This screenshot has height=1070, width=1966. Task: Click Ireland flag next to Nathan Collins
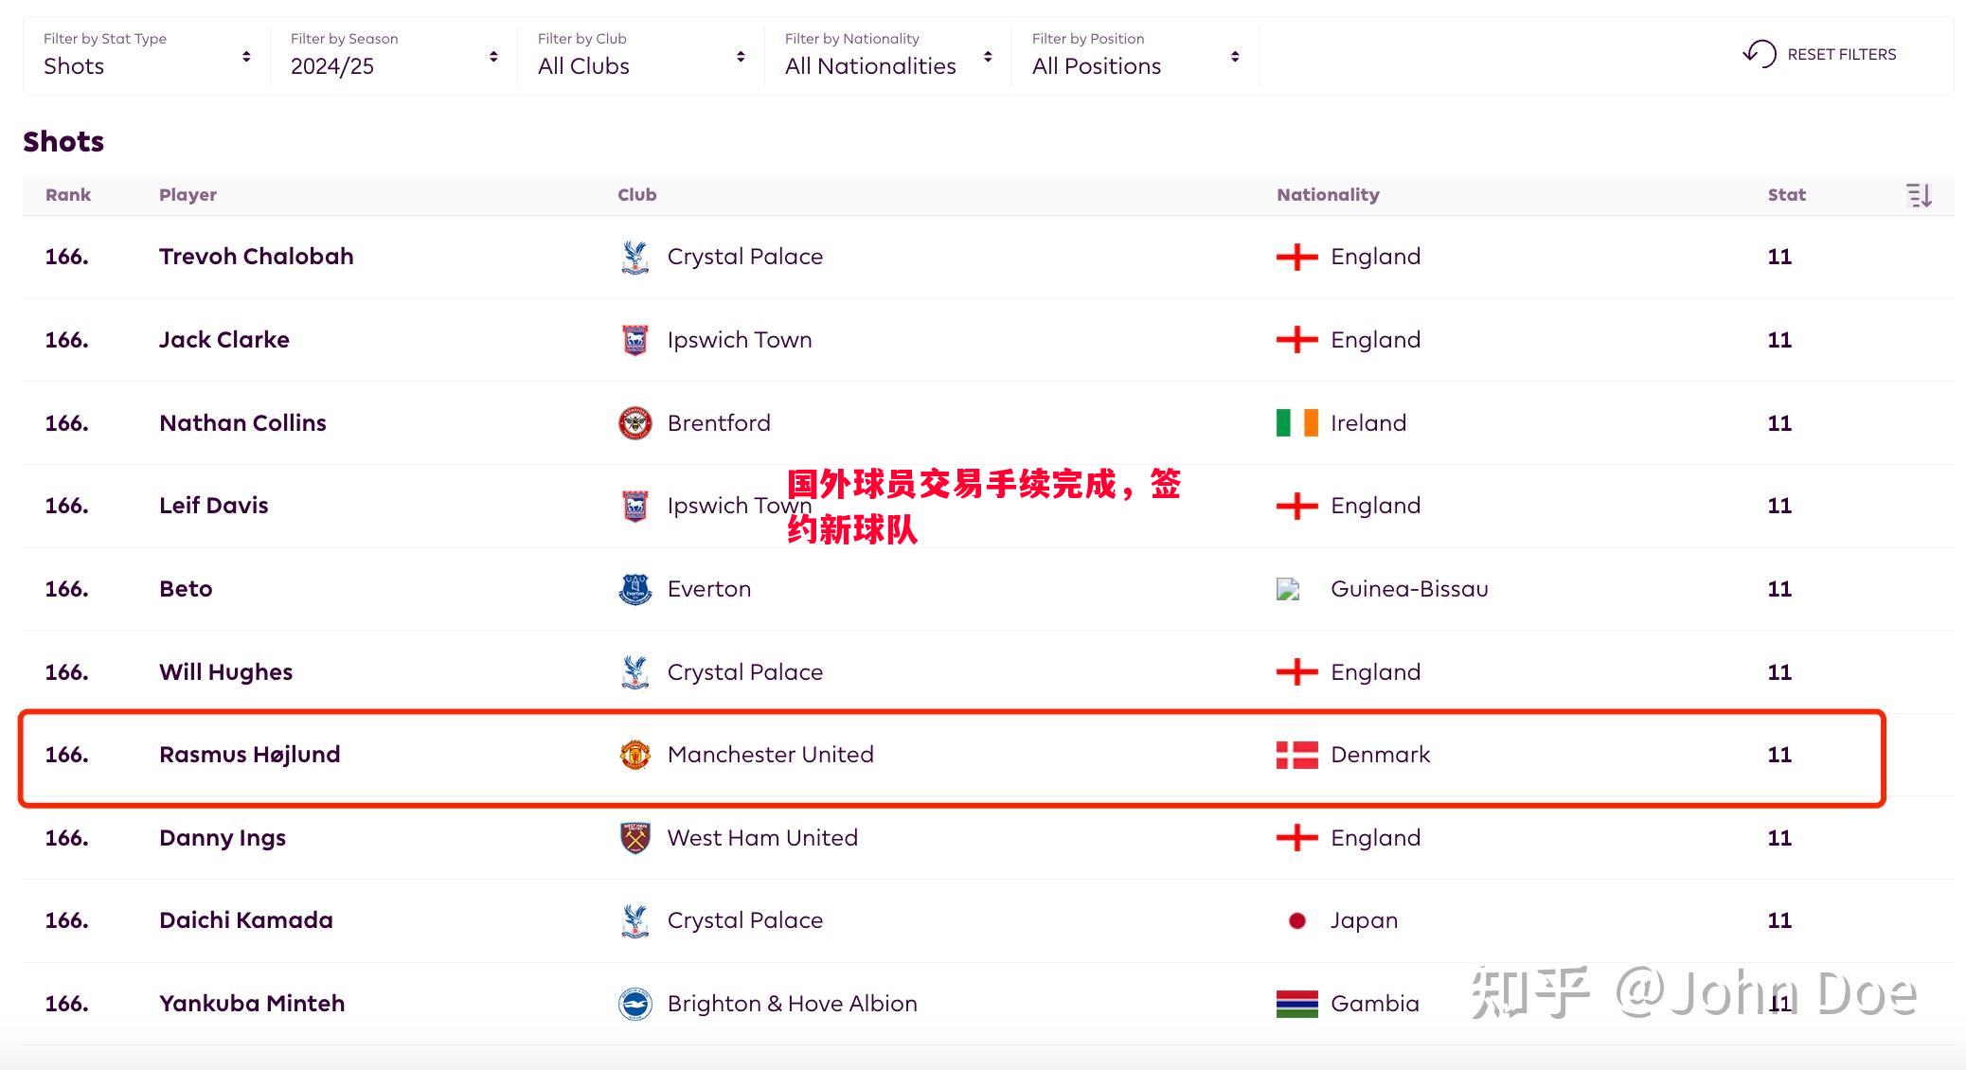1296,423
